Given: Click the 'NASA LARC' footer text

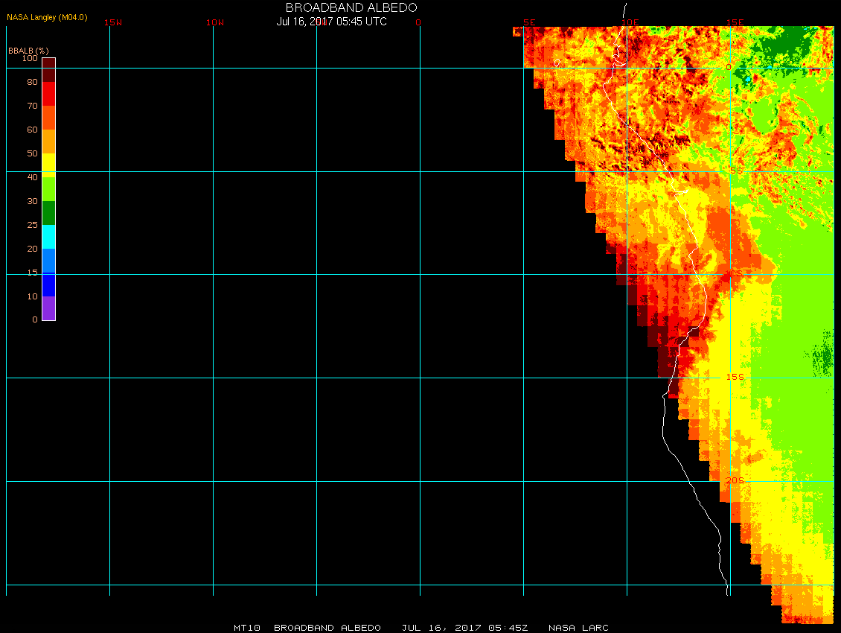Looking at the screenshot, I should [579, 628].
